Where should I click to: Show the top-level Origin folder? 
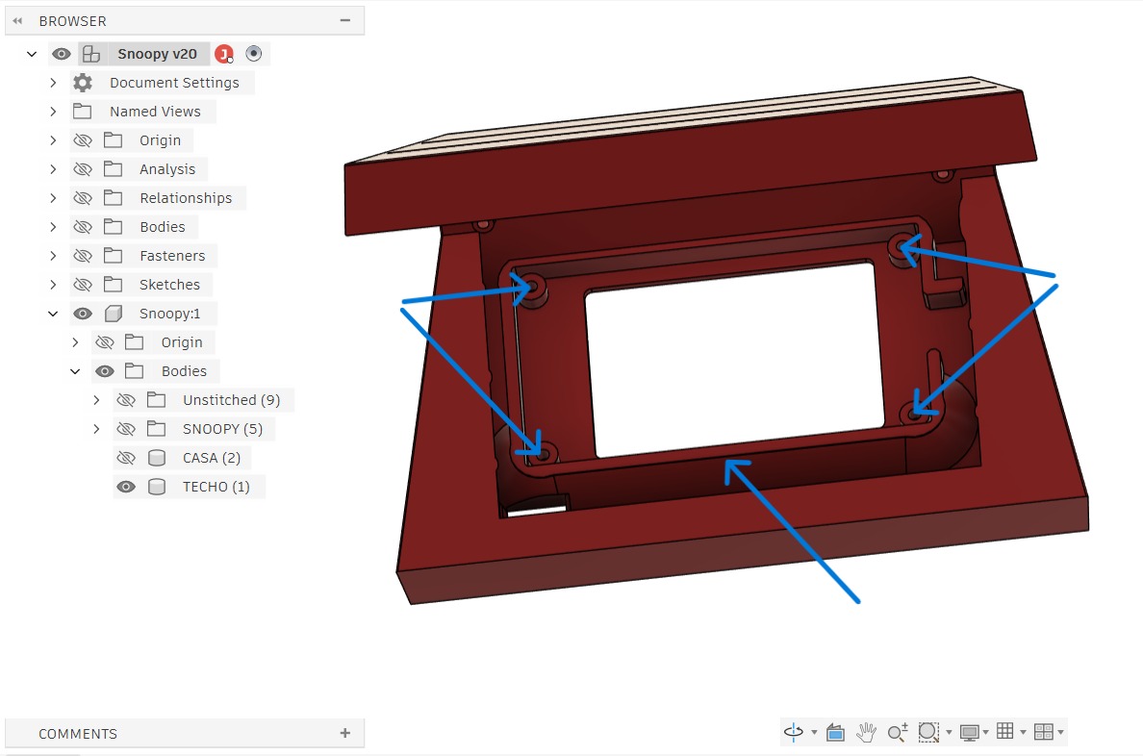83,140
